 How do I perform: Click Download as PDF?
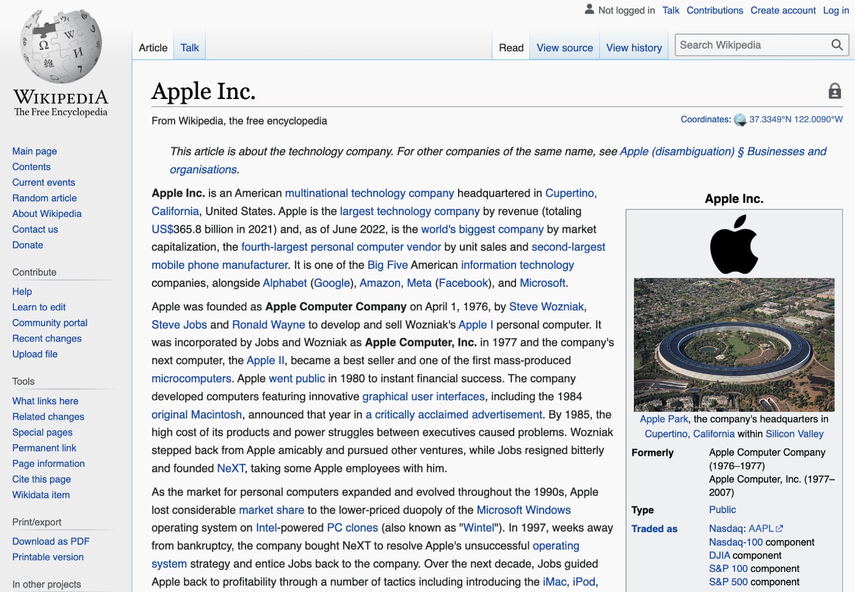[x=51, y=541]
